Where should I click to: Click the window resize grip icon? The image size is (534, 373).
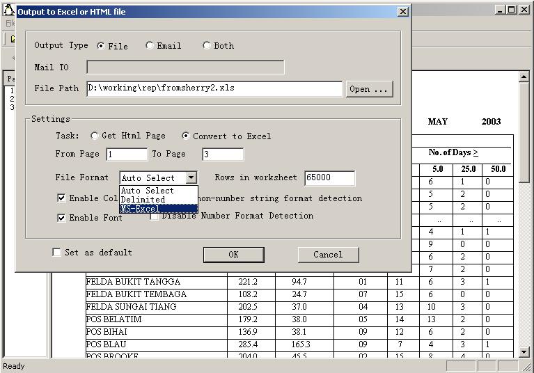527,367
